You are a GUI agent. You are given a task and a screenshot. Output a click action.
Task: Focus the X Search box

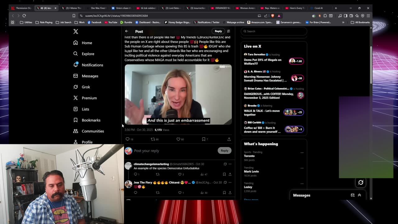coord(274,31)
